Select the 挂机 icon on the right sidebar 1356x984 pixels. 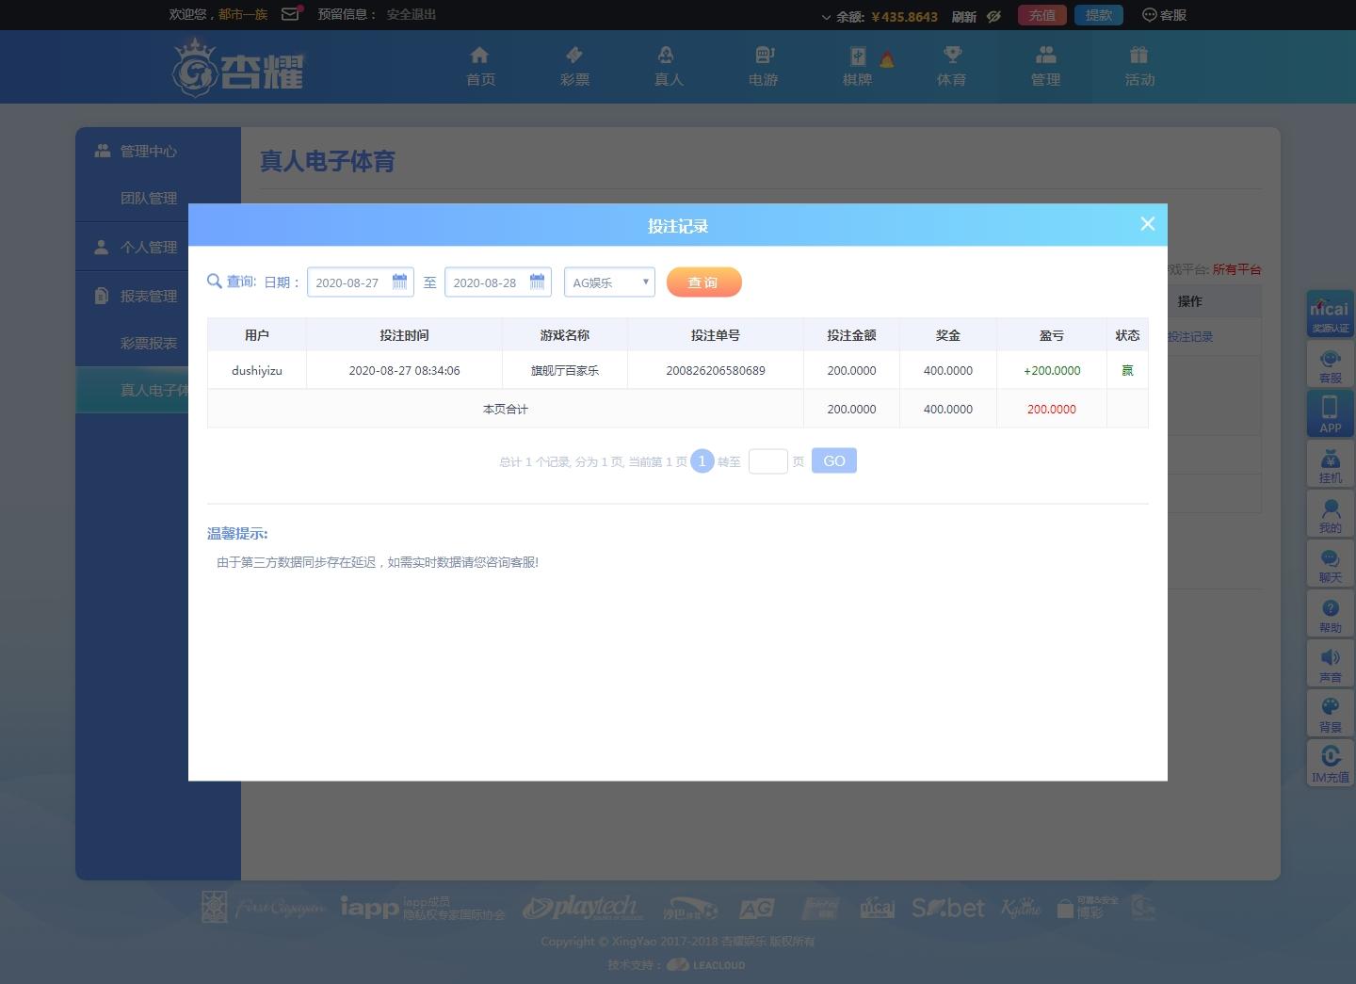[x=1330, y=463]
